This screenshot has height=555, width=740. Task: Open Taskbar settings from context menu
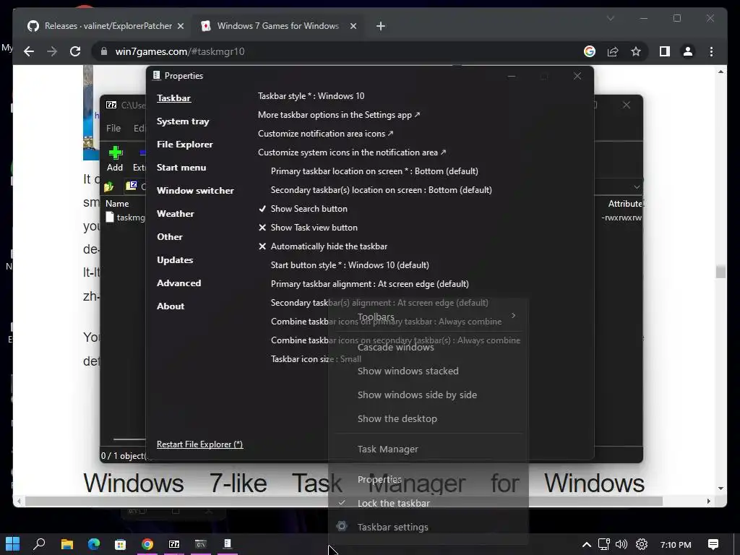429,527
